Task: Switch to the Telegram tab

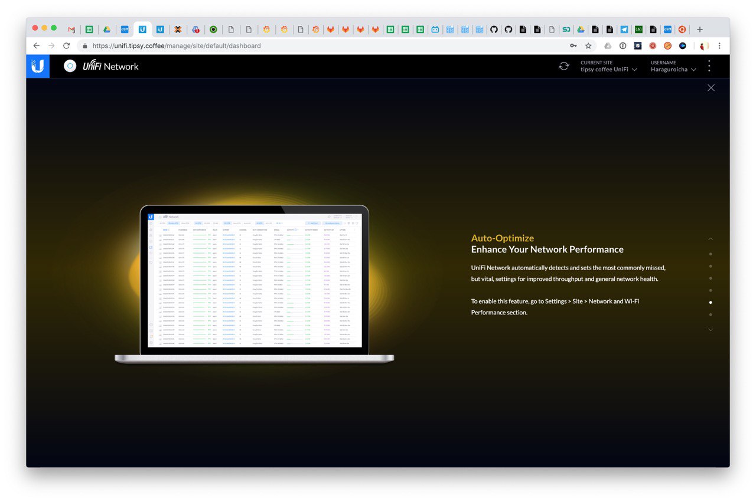Action: point(624,29)
